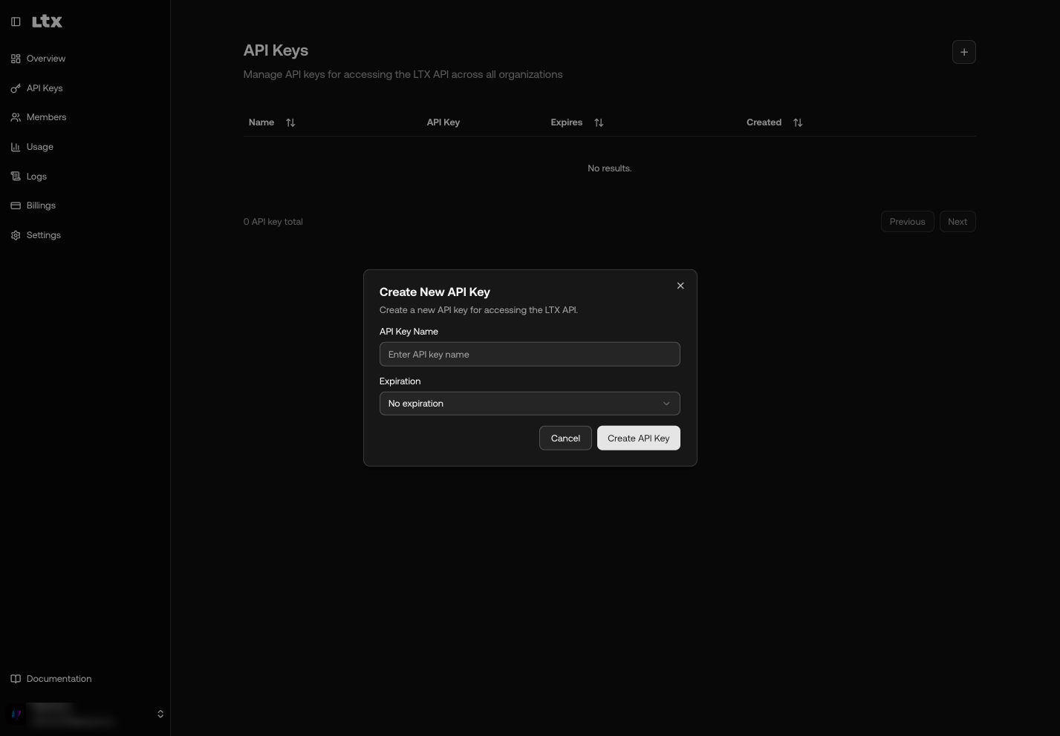Cancel the new API key dialog
The width and height of the screenshot is (1060, 736).
565,438
